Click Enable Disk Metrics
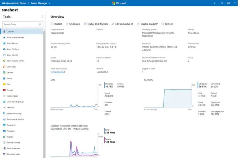 pyautogui.click(x=96, y=24)
